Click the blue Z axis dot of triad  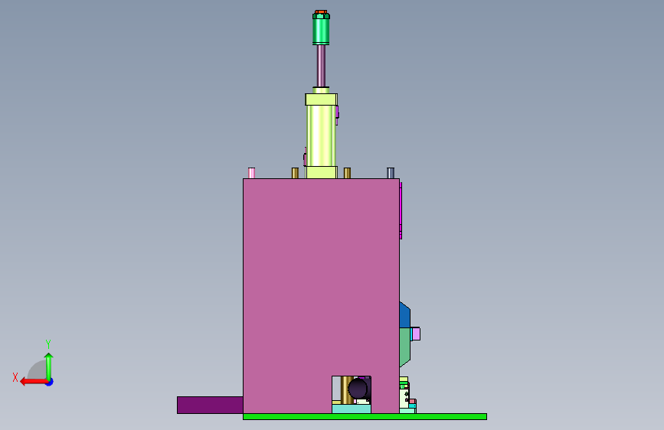click(50, 382)
